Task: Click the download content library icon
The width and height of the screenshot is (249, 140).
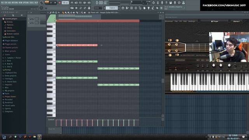Action: click(x=183, y=3)
